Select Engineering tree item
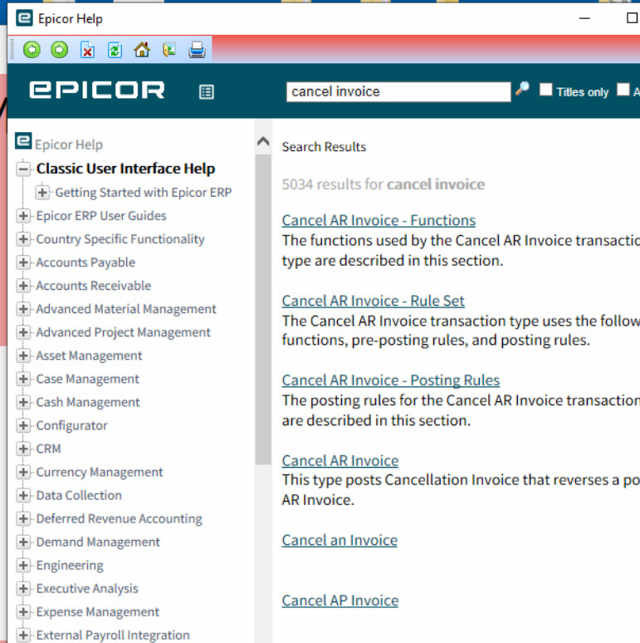Viewport: 640px width, 643px height. click(70, 566)
